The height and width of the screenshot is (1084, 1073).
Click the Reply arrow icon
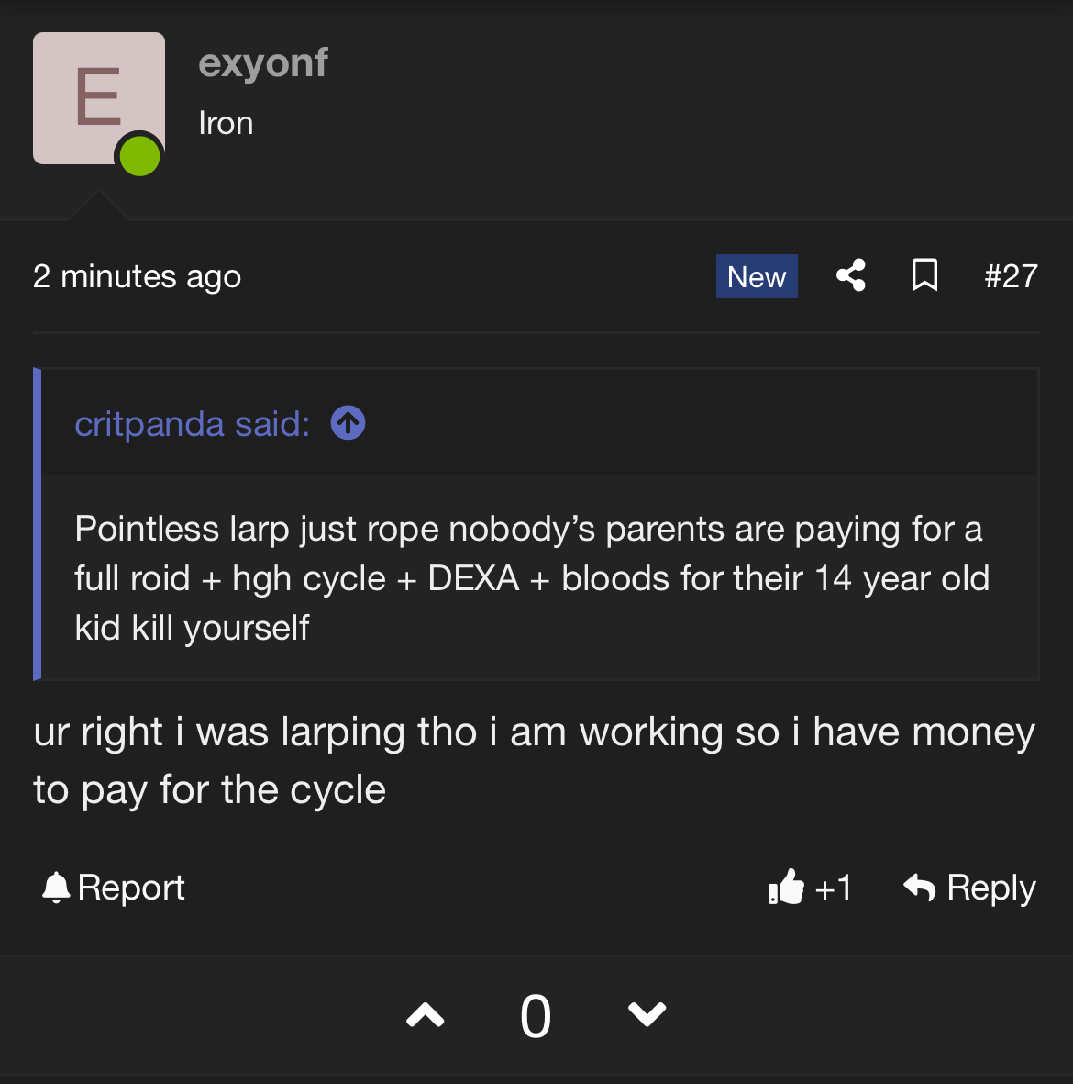point(919,888)
